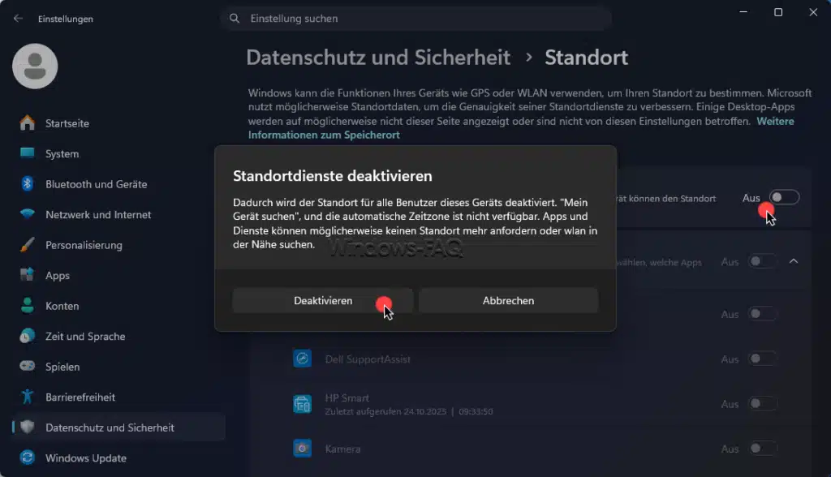Open the user profile avatar
The image size is (831, 477).
35,67
